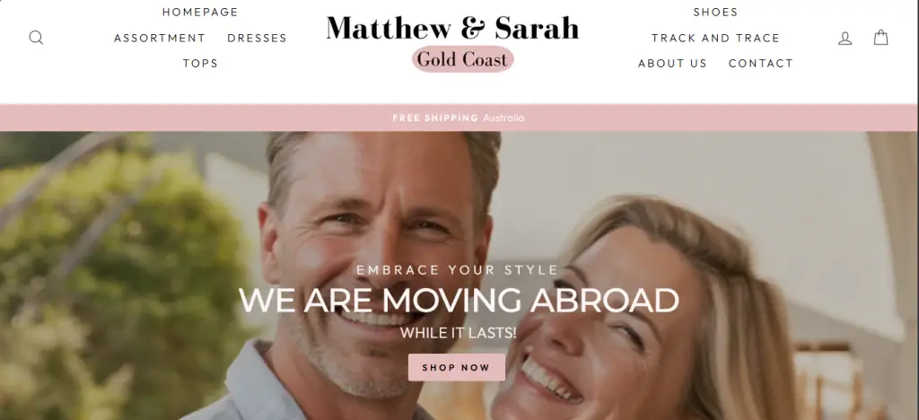Click the Free Shipping Australia announcement bar
The height and width of the screenshot is (420, 919).
point(459,118)
